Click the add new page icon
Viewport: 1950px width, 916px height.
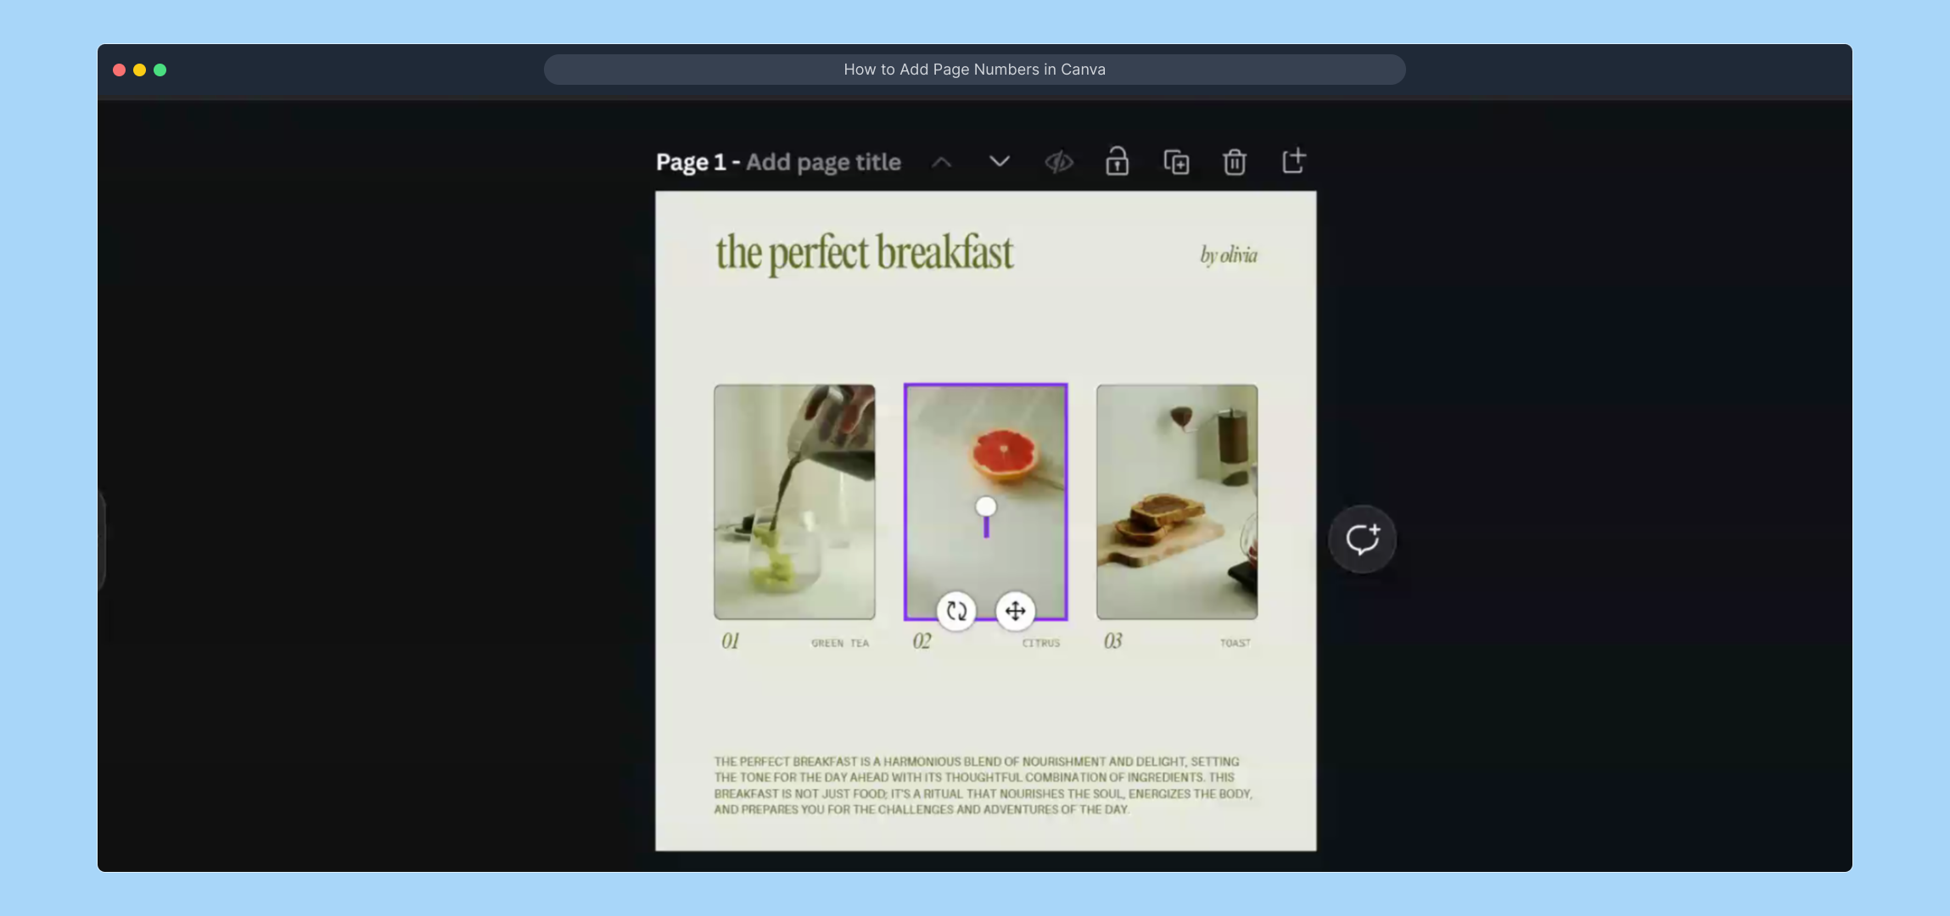pyautogui.click(x=1293, y=161)
